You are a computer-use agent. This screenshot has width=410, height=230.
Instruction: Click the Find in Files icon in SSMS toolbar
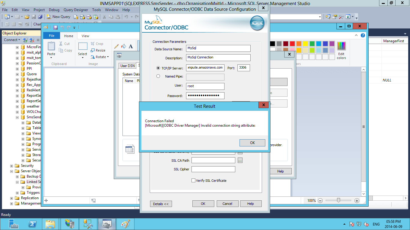click(x=328, y=17)
